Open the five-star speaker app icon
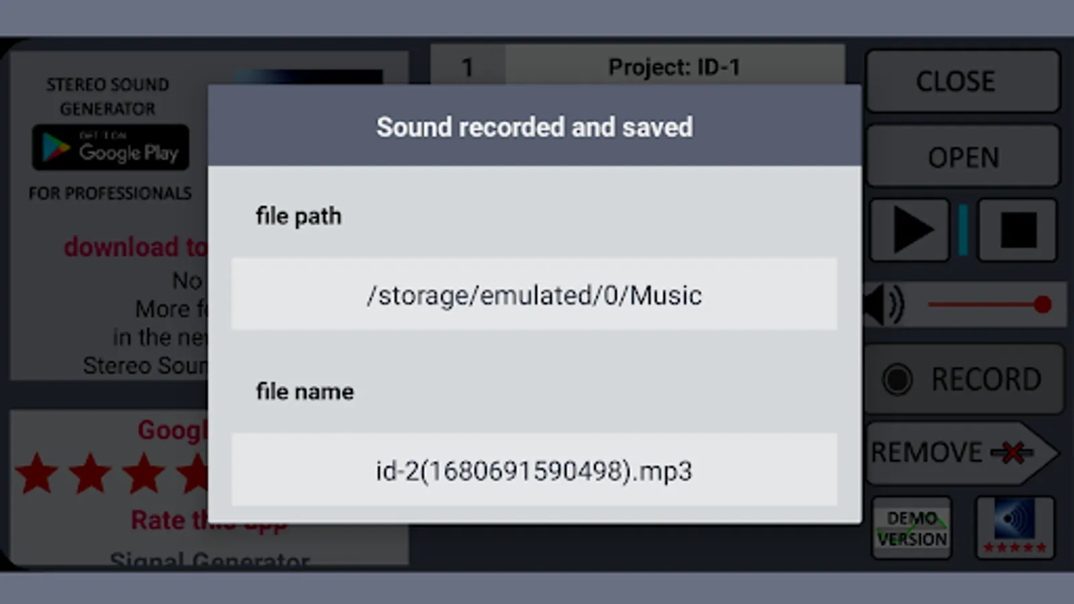The height and width of the screenshot is (604, 1074). [x=1014, y=528]
